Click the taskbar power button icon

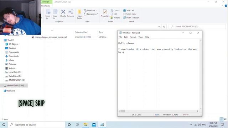(4, 125)
